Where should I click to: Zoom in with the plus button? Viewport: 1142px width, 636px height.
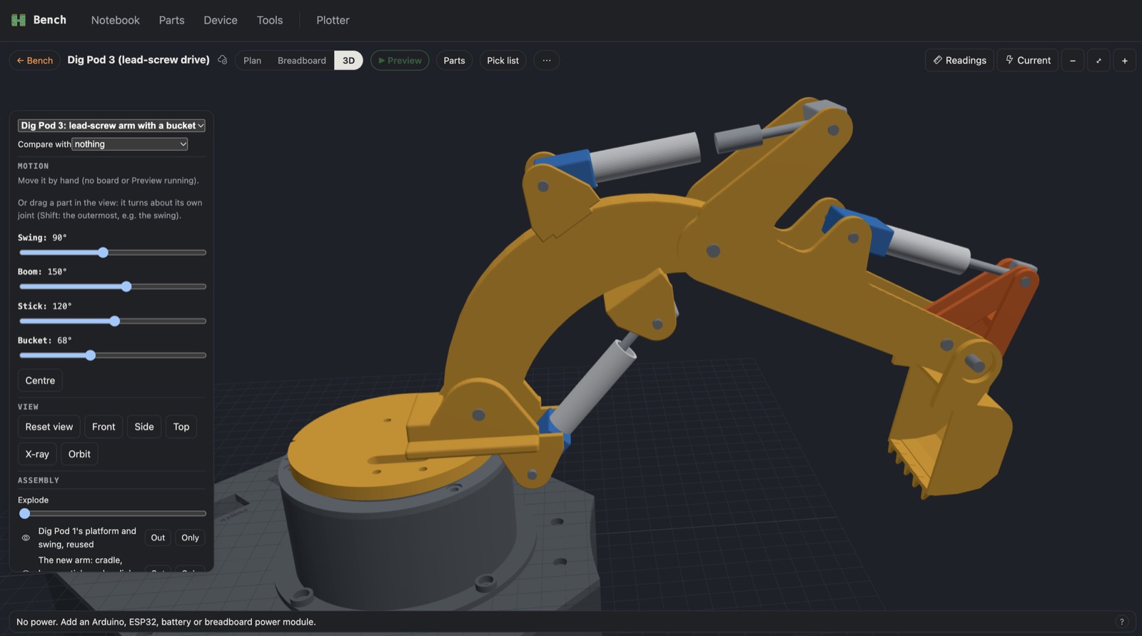pos(1125,61)
